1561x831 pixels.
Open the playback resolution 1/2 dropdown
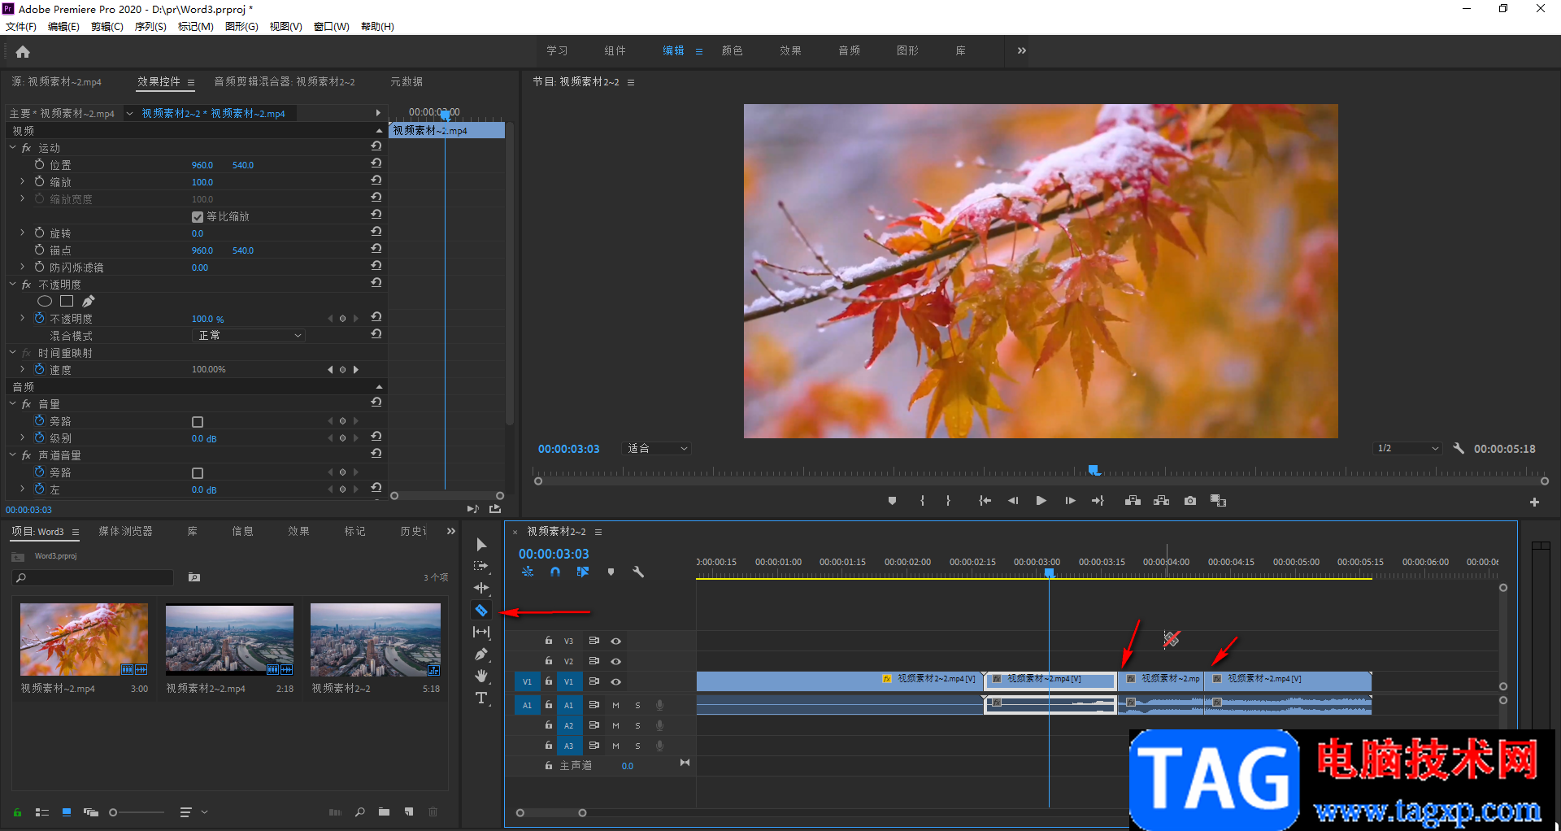(1407, 448)
